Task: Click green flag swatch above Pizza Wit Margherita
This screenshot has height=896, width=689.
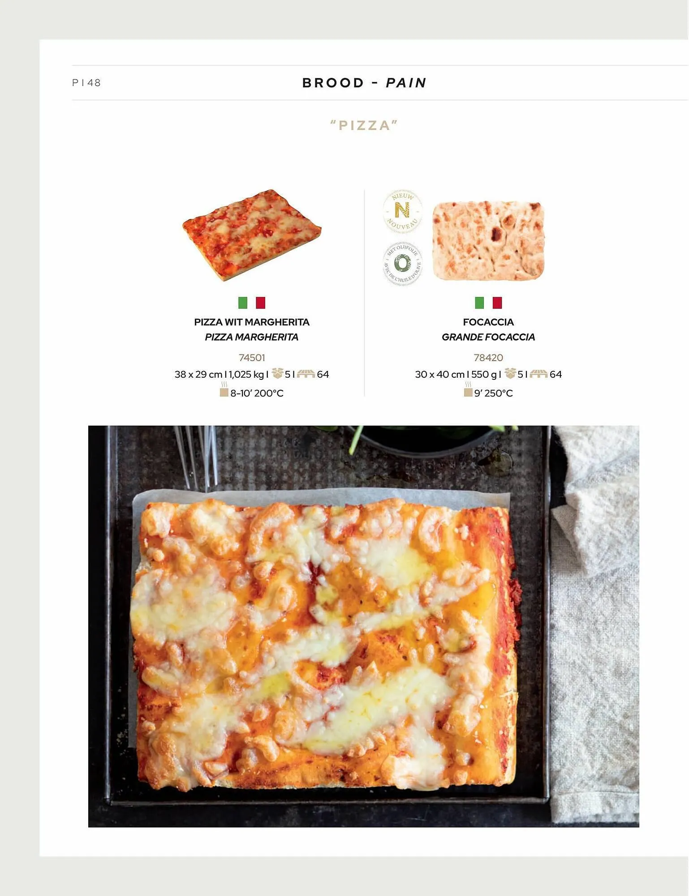Action: 243,303
